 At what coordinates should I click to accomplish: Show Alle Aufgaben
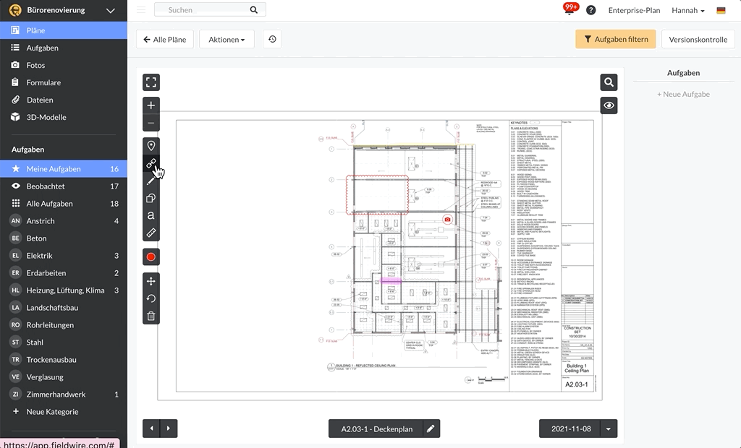pos(64,204)
